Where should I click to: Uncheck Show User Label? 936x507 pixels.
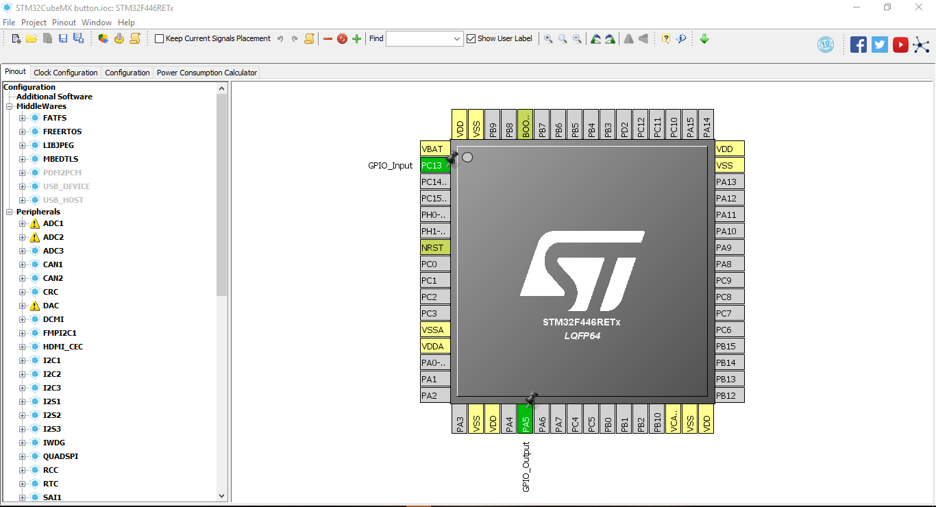tap(471, 38)
